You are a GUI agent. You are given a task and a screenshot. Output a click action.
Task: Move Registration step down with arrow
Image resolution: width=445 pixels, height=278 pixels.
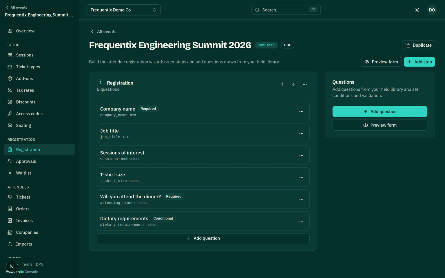coord(293,84)
